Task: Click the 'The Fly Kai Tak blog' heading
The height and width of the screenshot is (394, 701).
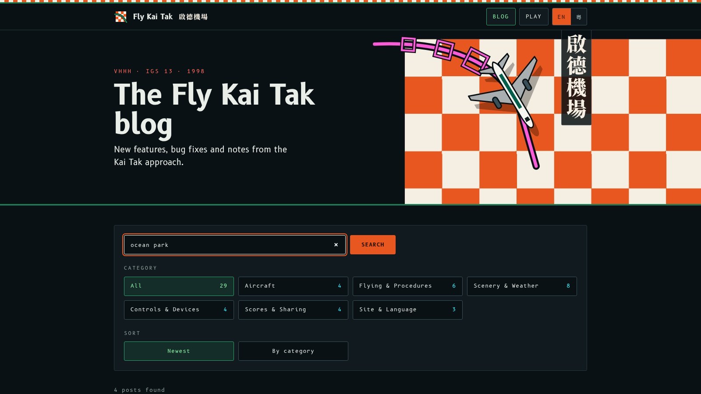Action: pyautogui.click(x=214, y=109)
